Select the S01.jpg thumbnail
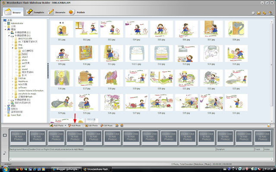This screenshot has height=172, width=276. point(62,29)
